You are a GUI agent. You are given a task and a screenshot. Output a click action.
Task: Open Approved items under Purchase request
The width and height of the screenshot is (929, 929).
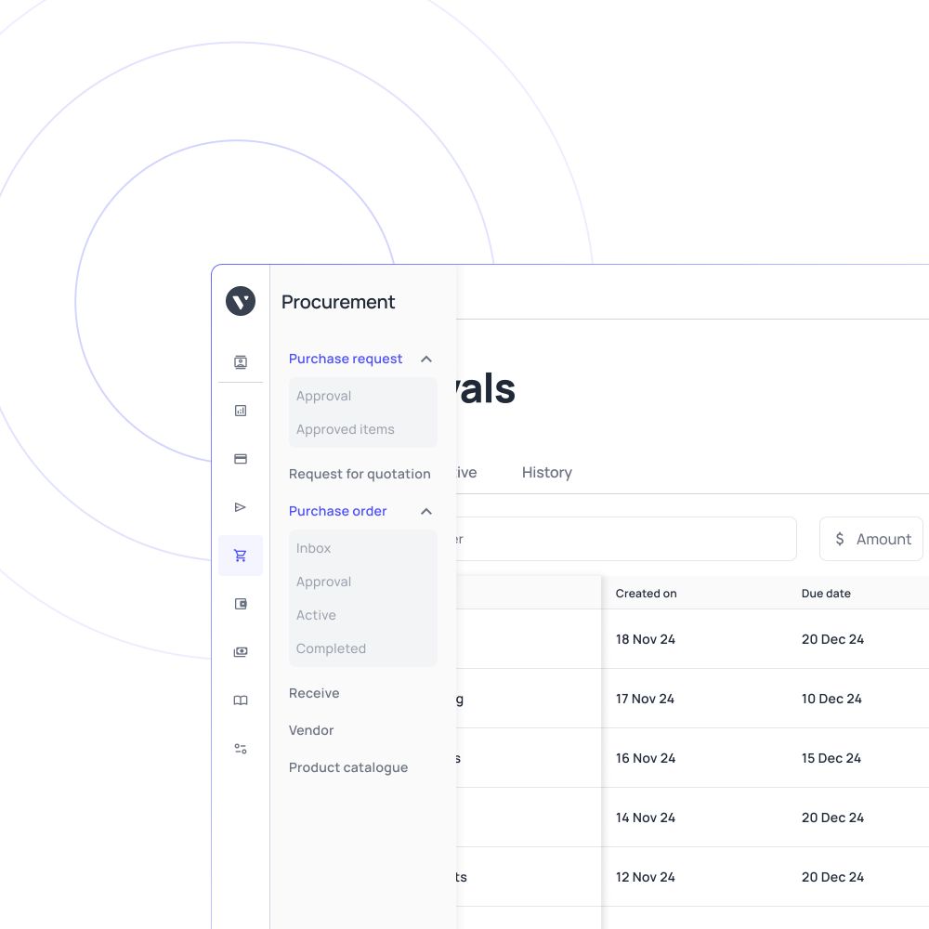[x=345, y=429]
